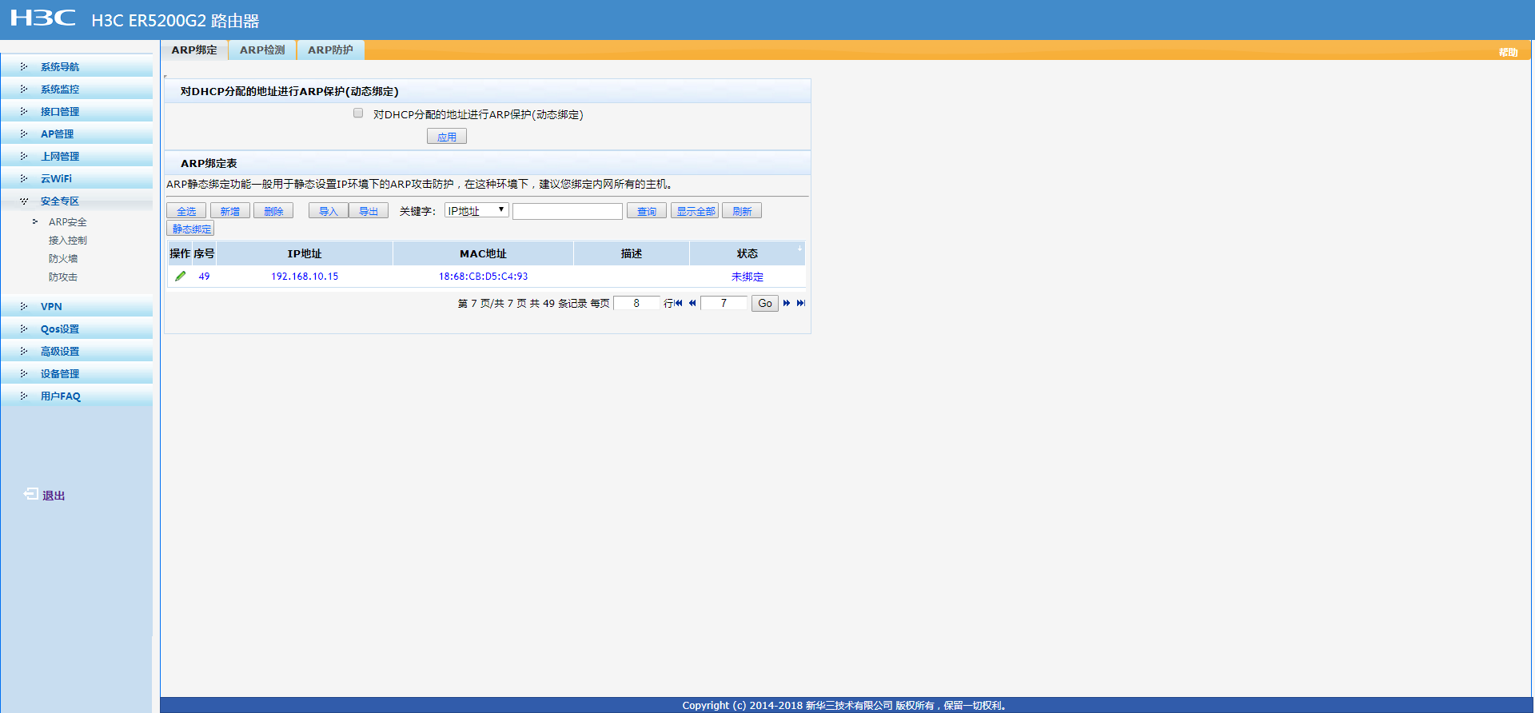Switch to the ARP防护 tab
Image resolution: width=1535 pixels, height=713 pixels.
point(330,50)
